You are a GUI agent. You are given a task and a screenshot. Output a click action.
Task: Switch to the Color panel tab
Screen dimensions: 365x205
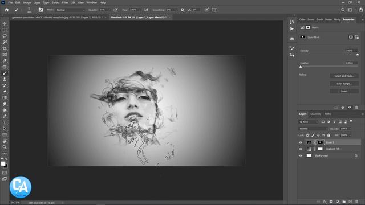(x=302, y=20)
